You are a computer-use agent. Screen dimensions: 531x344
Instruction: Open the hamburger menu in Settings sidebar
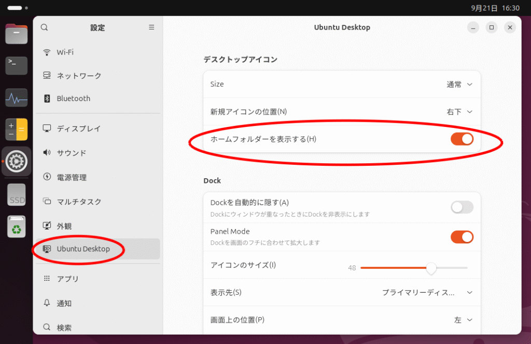pyautogui.click(x=151, y=27)
